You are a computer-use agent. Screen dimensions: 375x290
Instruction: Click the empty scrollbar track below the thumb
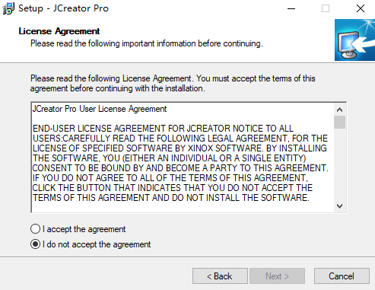[339, 164]
